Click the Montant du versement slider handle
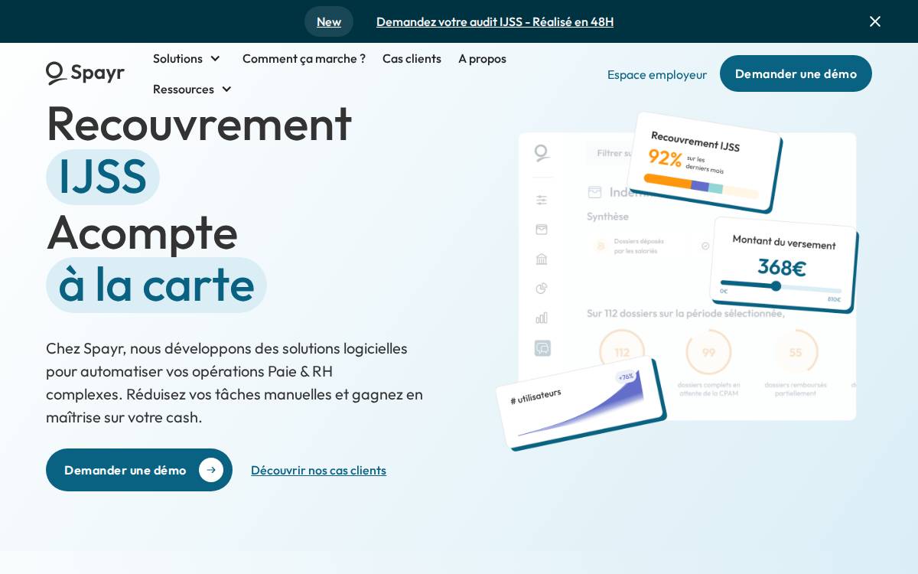Viewport: 918px width, 574px height. [776, 285]
